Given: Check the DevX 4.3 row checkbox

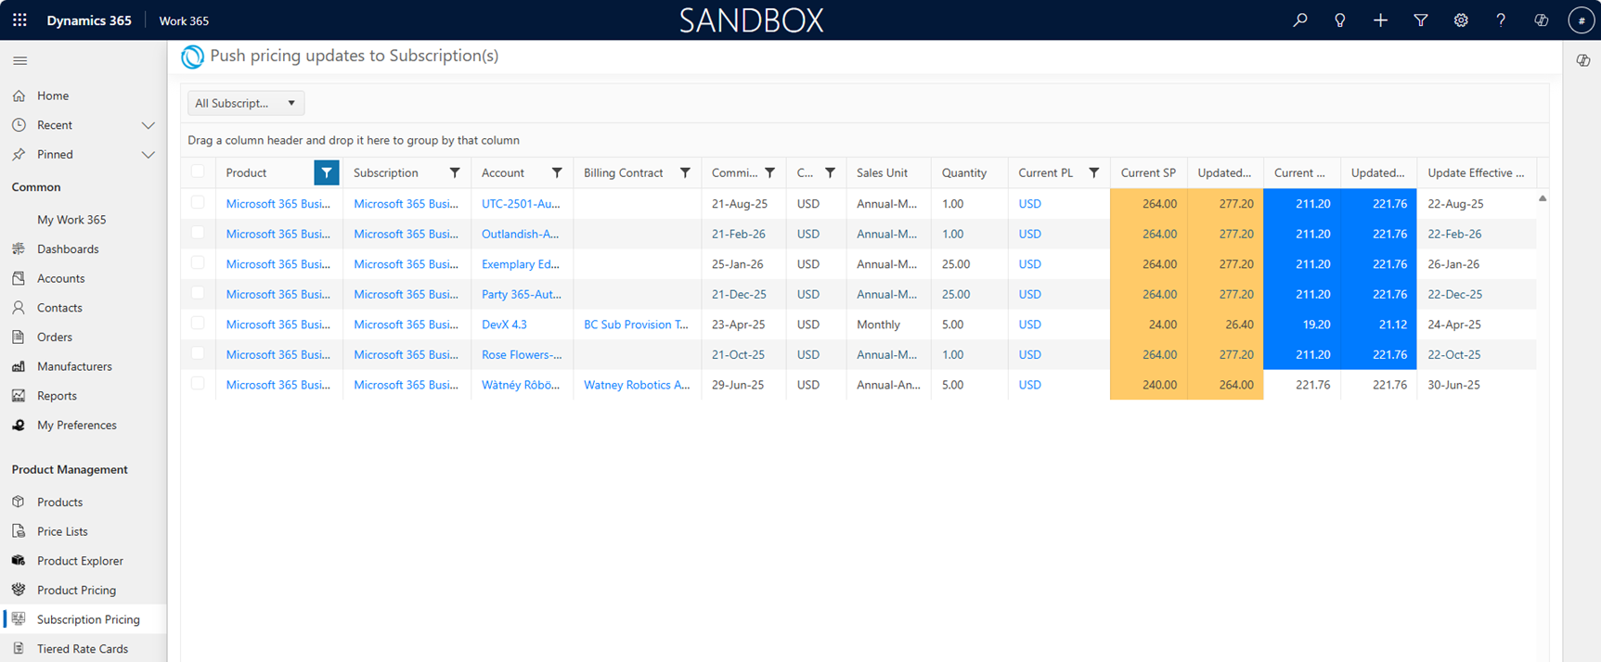Looking at the screenshot, I should [x=198, y=324].
